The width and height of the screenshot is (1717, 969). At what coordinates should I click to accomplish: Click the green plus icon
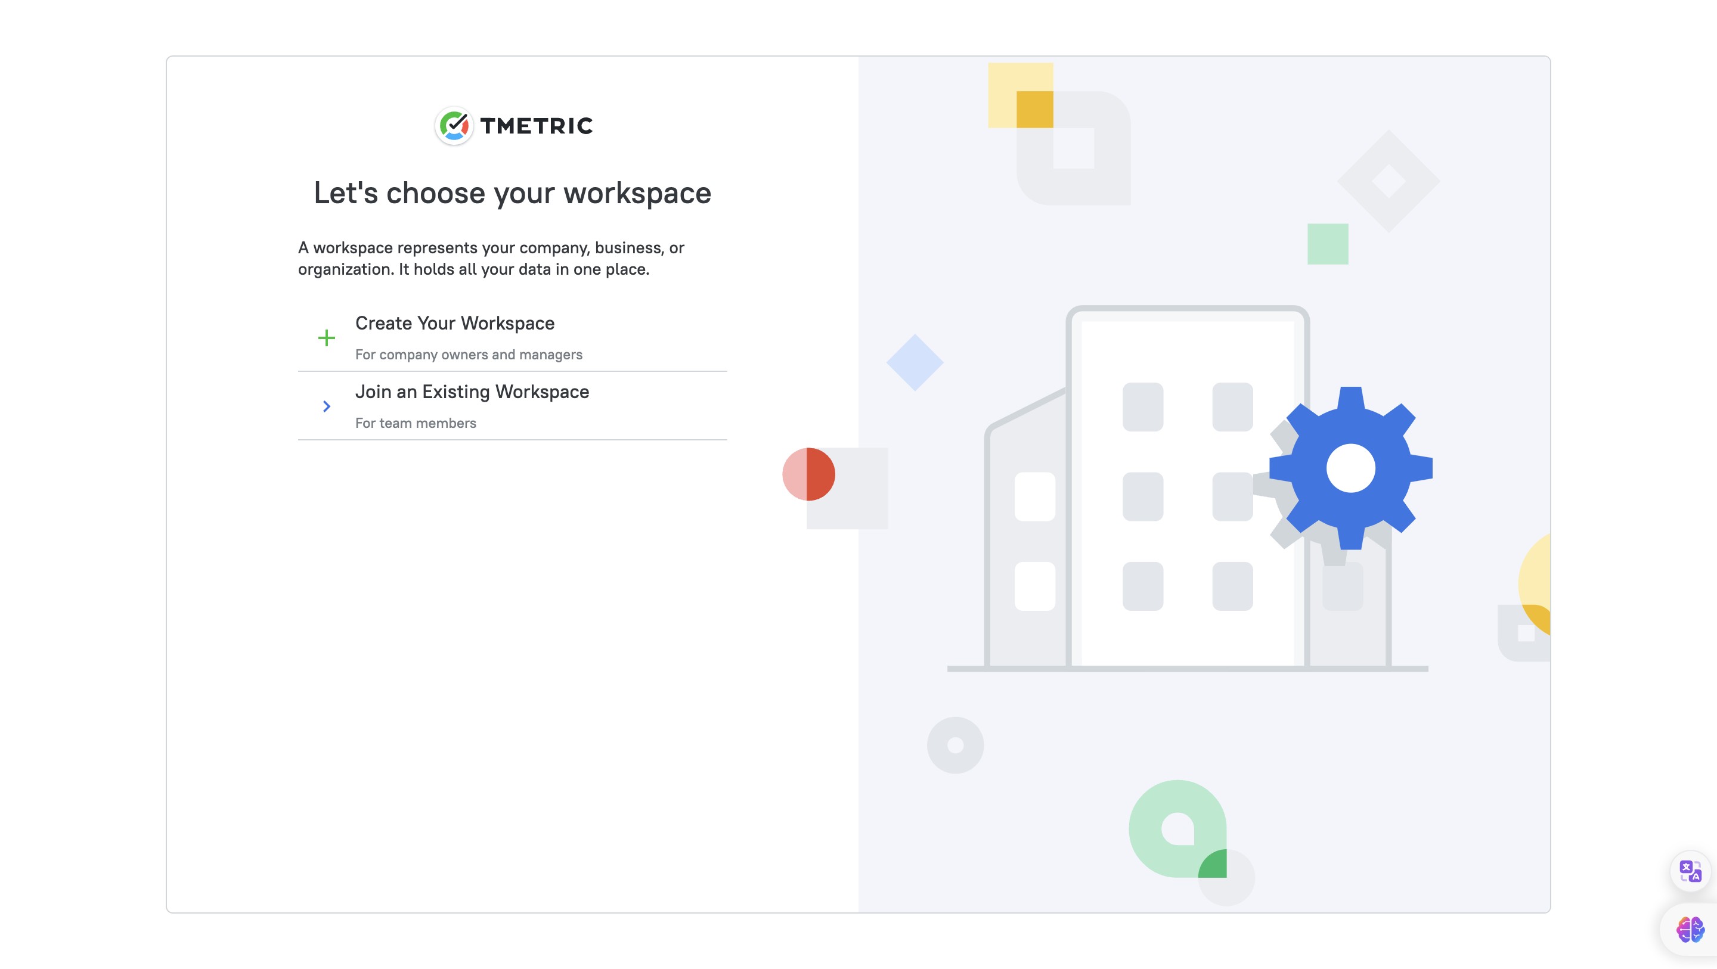326,338
